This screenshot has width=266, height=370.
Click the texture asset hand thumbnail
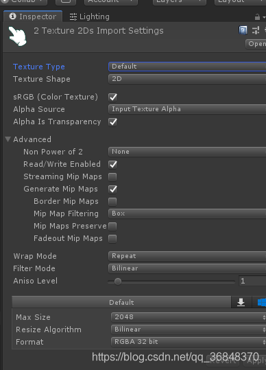(x=17, y=36)
